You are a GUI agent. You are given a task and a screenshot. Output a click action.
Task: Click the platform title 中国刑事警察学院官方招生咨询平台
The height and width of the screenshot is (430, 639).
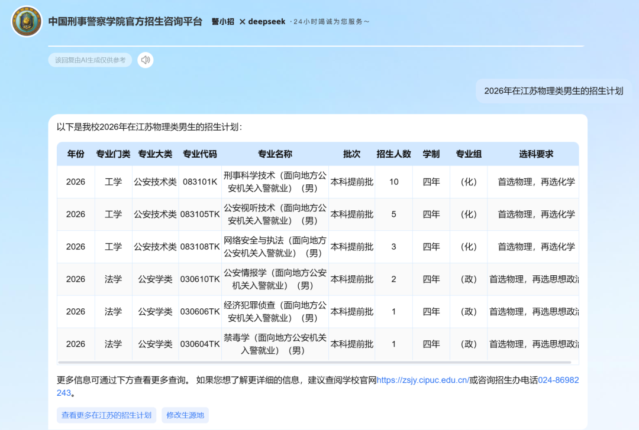(125, 21)
